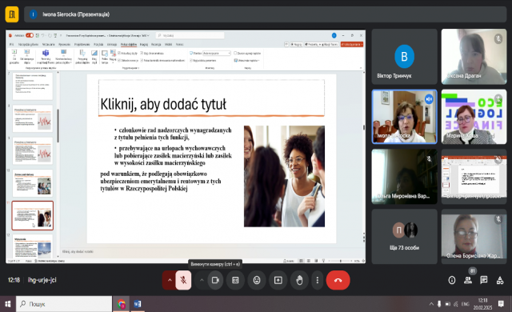Open Monitor Automatycznie combo box
Image resolution: width=512 pixels, height=312 pixels.
click(217, 53)
